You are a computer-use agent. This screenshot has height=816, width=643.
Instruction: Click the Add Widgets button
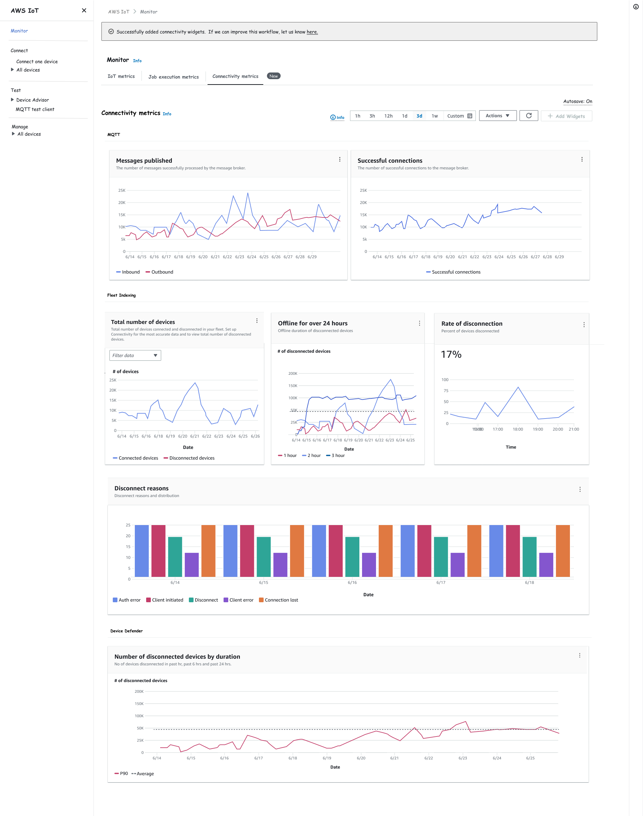[566, 116]
